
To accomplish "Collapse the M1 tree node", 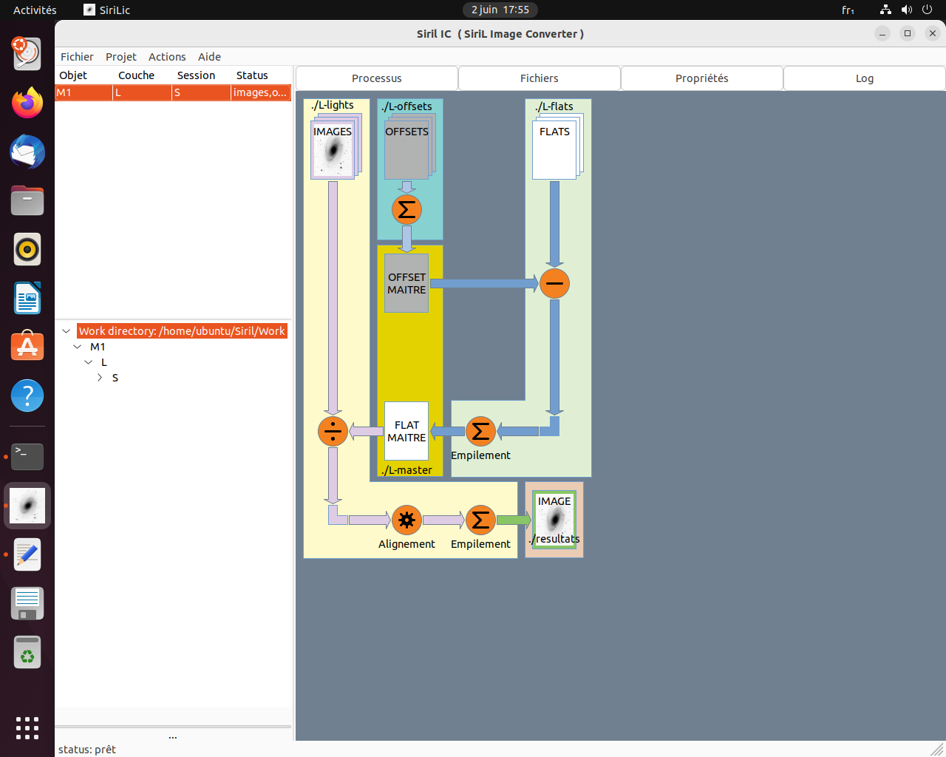I will click(78, 347).
